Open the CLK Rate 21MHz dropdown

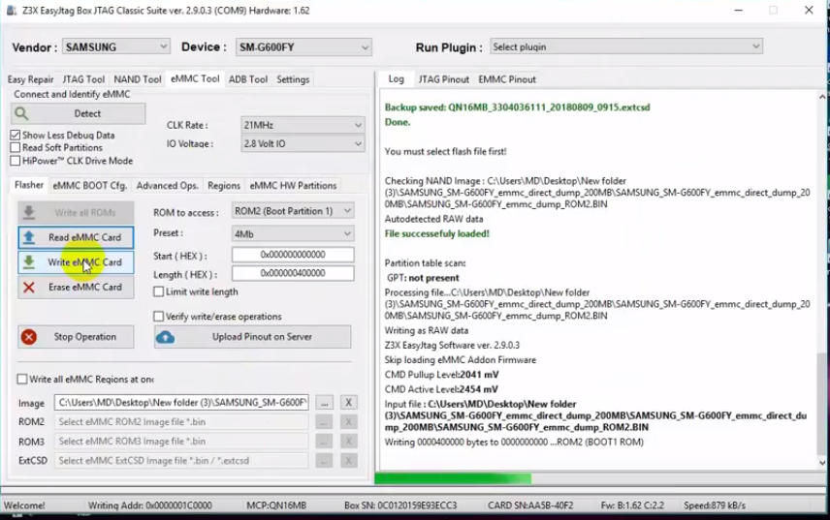tap(303, 125)
